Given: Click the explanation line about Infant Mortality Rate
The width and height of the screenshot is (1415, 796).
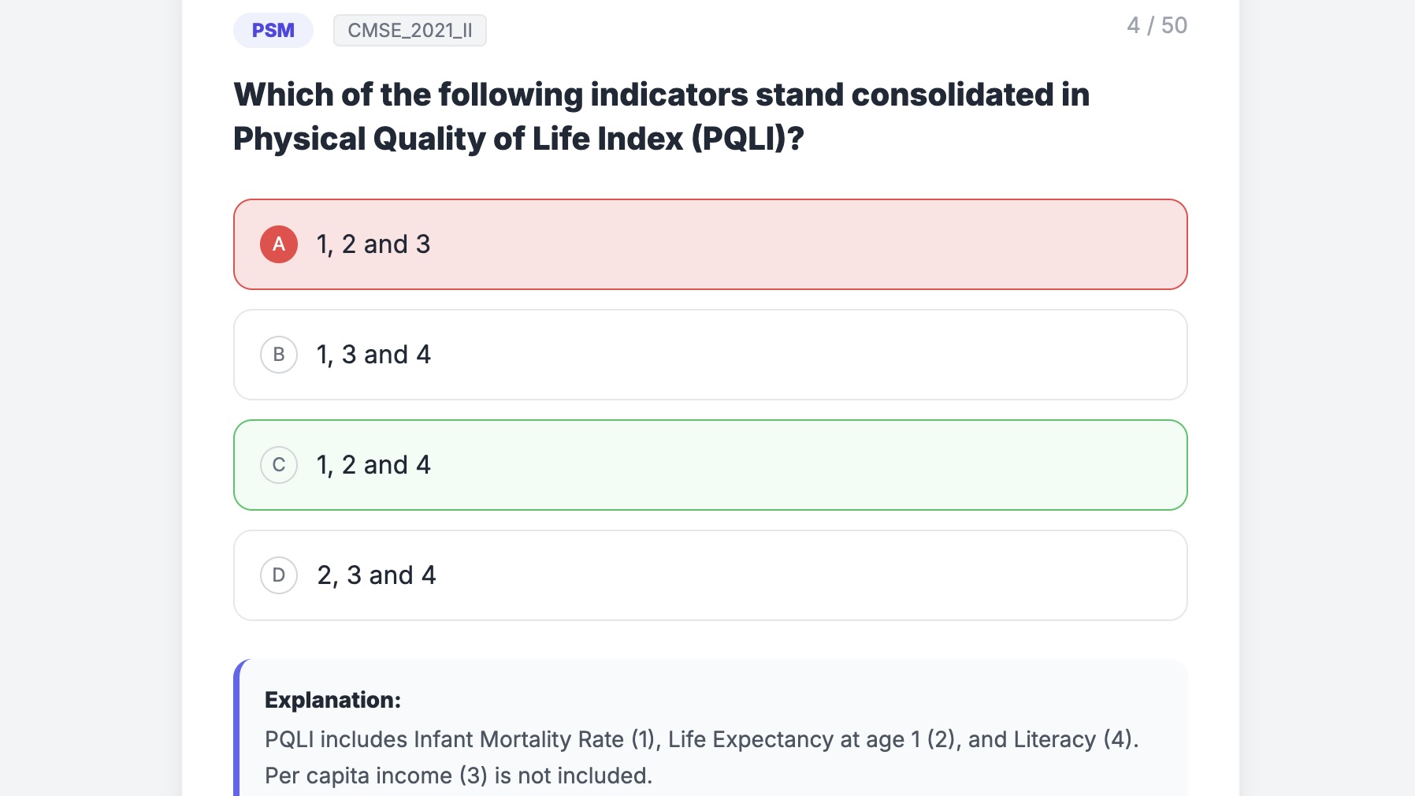Looking at the screenshot, I should (701, 739).
